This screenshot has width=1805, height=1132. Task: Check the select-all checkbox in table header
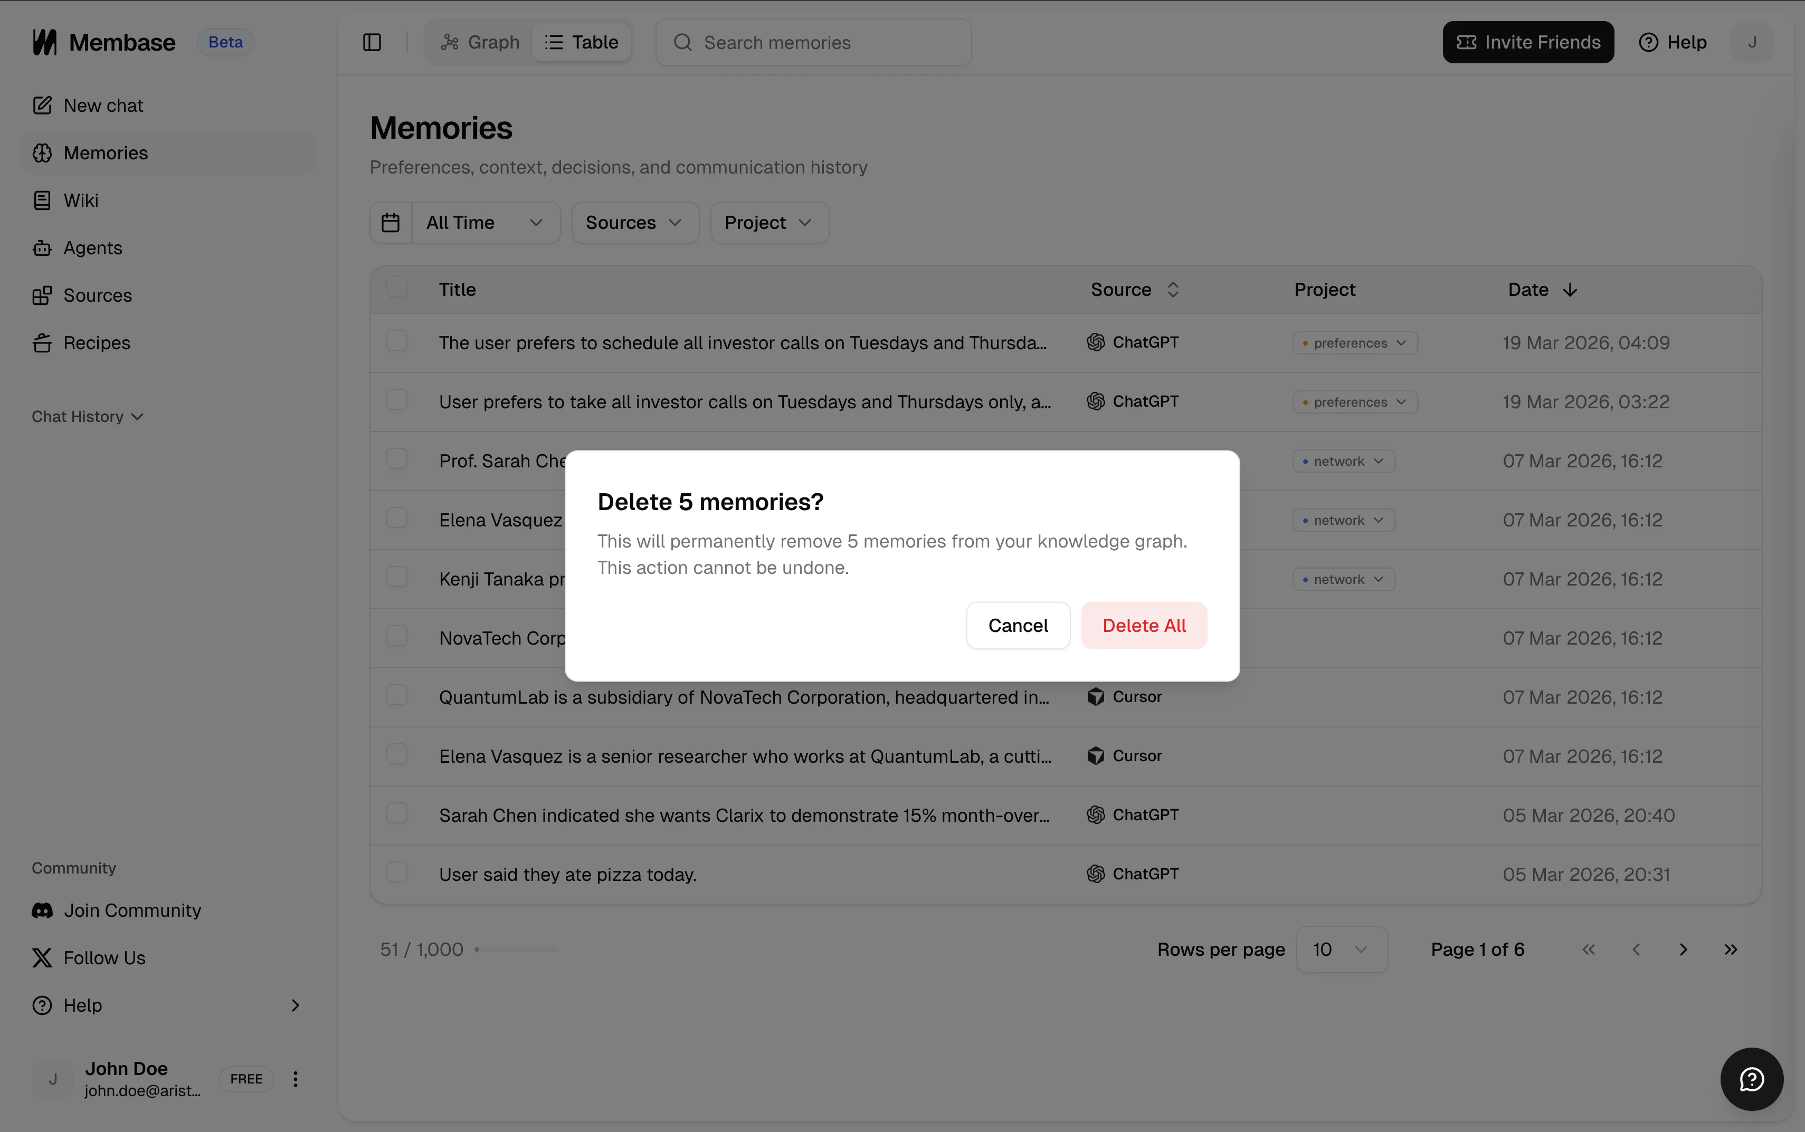coord(397,287)
